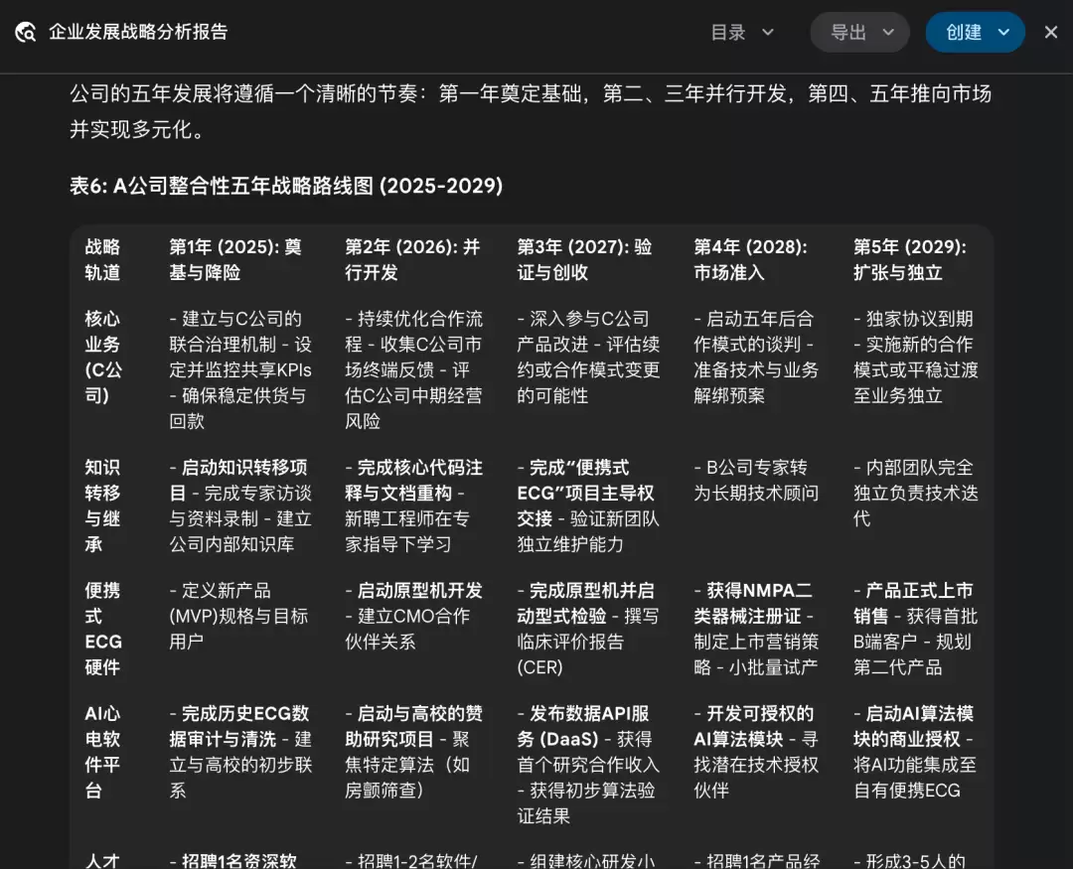Image resolution: width=1073 pixels, height=869 pixels.
Task: Select the 战略轨道 column header
Action: (102, 260)
